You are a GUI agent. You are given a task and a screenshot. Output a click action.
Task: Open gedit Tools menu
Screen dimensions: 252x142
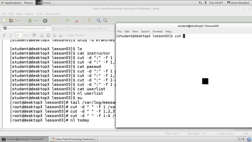[40, 14]
